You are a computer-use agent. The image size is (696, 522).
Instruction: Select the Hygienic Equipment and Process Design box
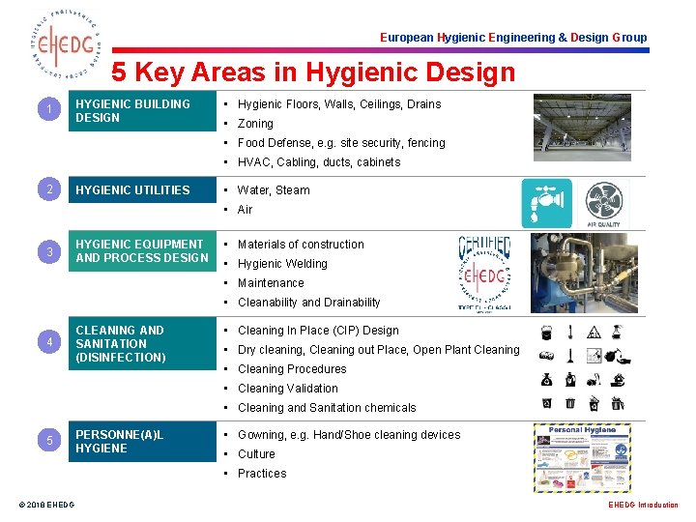tap(142, 251)
